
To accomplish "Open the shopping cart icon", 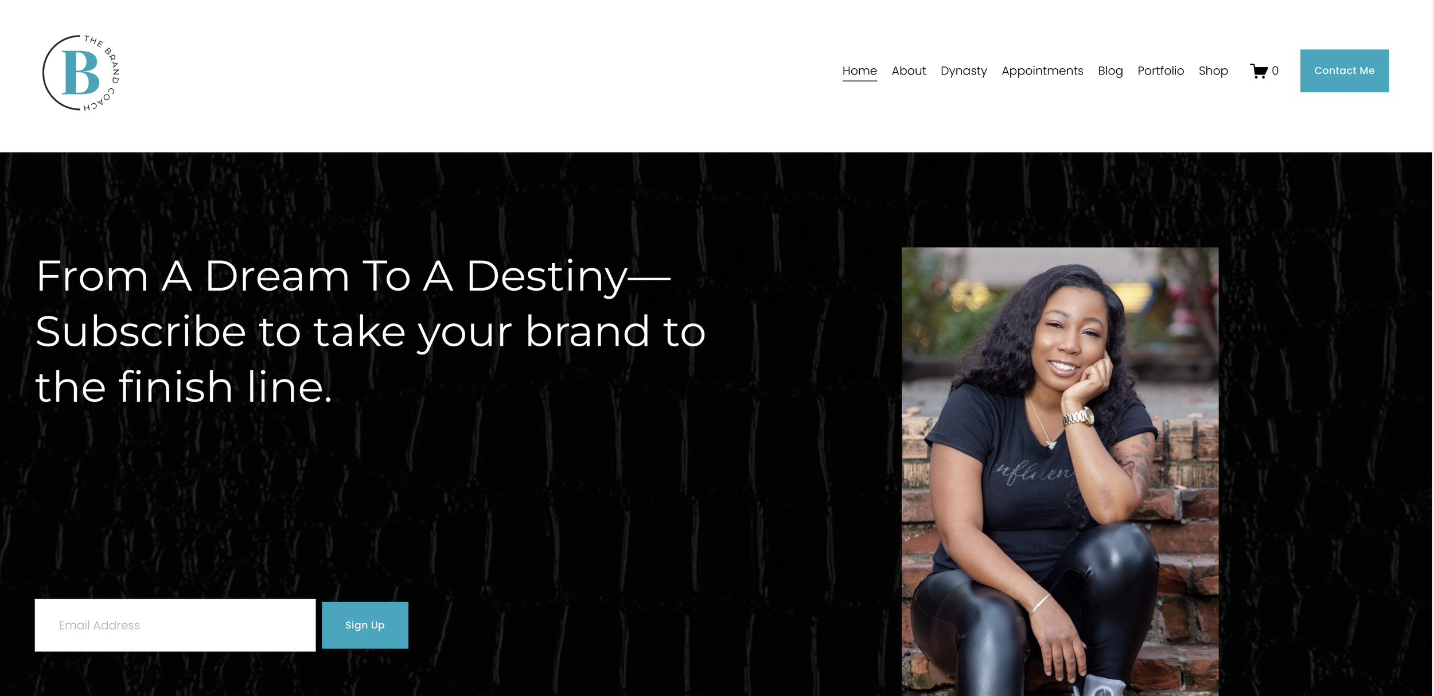I will pos(1259,71).
